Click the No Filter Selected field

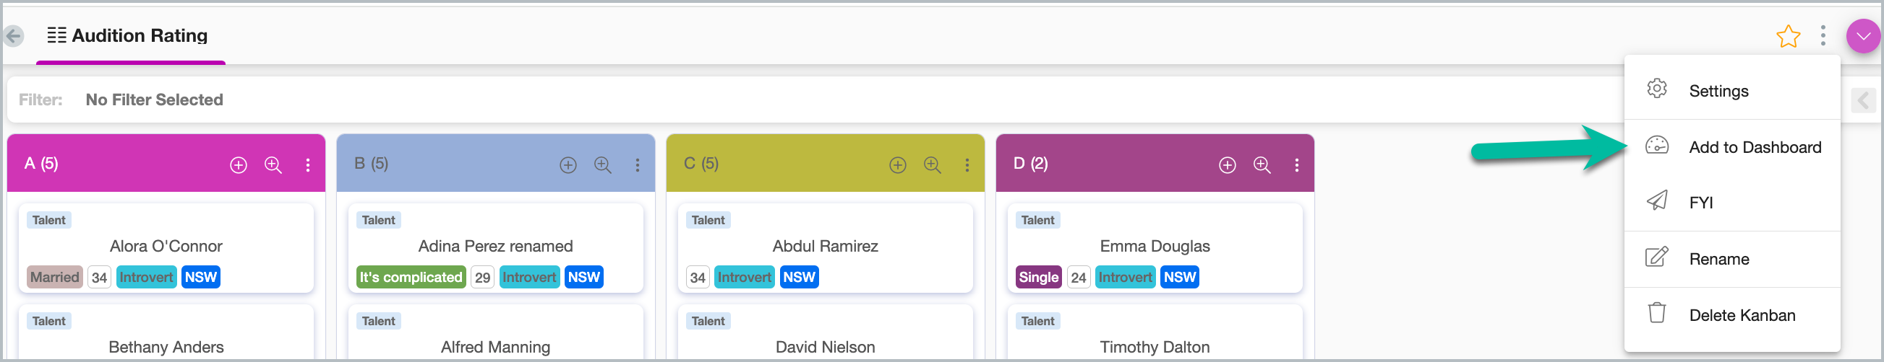(153, 100)
